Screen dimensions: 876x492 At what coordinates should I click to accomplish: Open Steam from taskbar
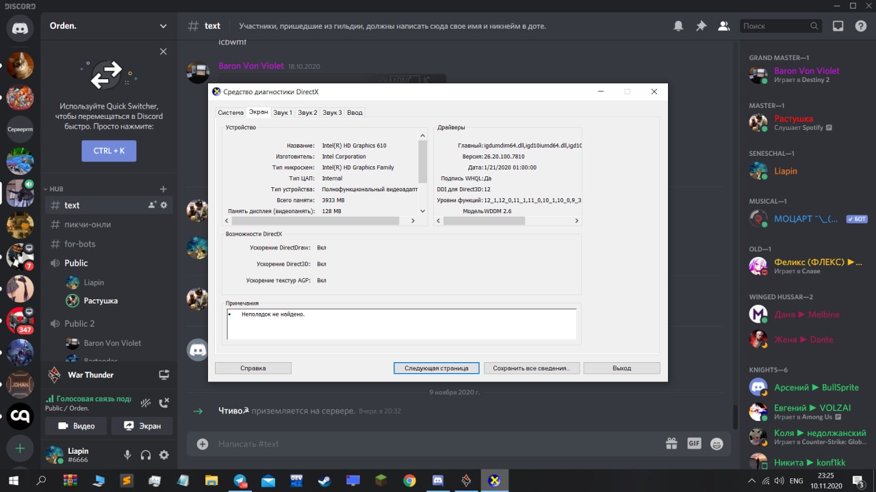324,480
